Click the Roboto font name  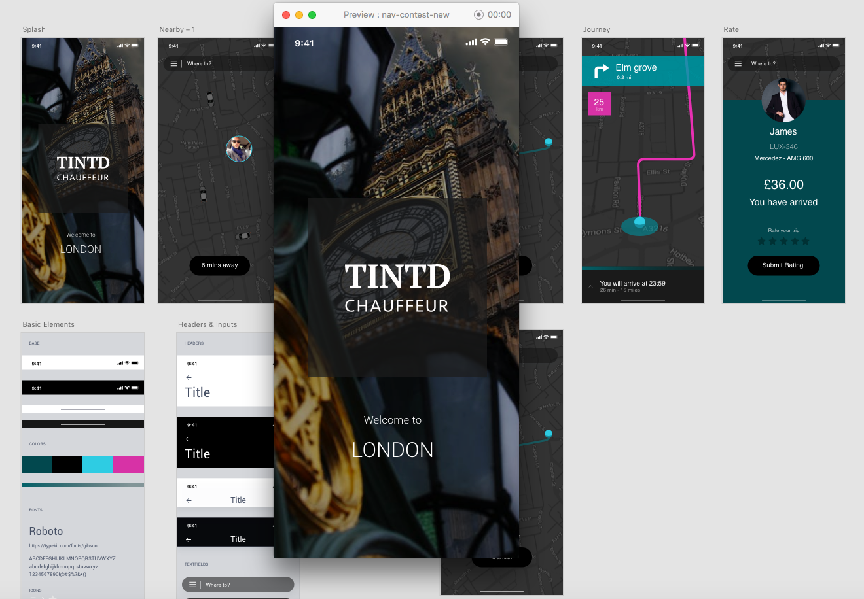point(46,531)
